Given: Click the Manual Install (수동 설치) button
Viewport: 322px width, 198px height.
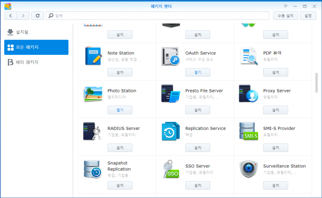Looking at the screenshot, I should 286,16.
